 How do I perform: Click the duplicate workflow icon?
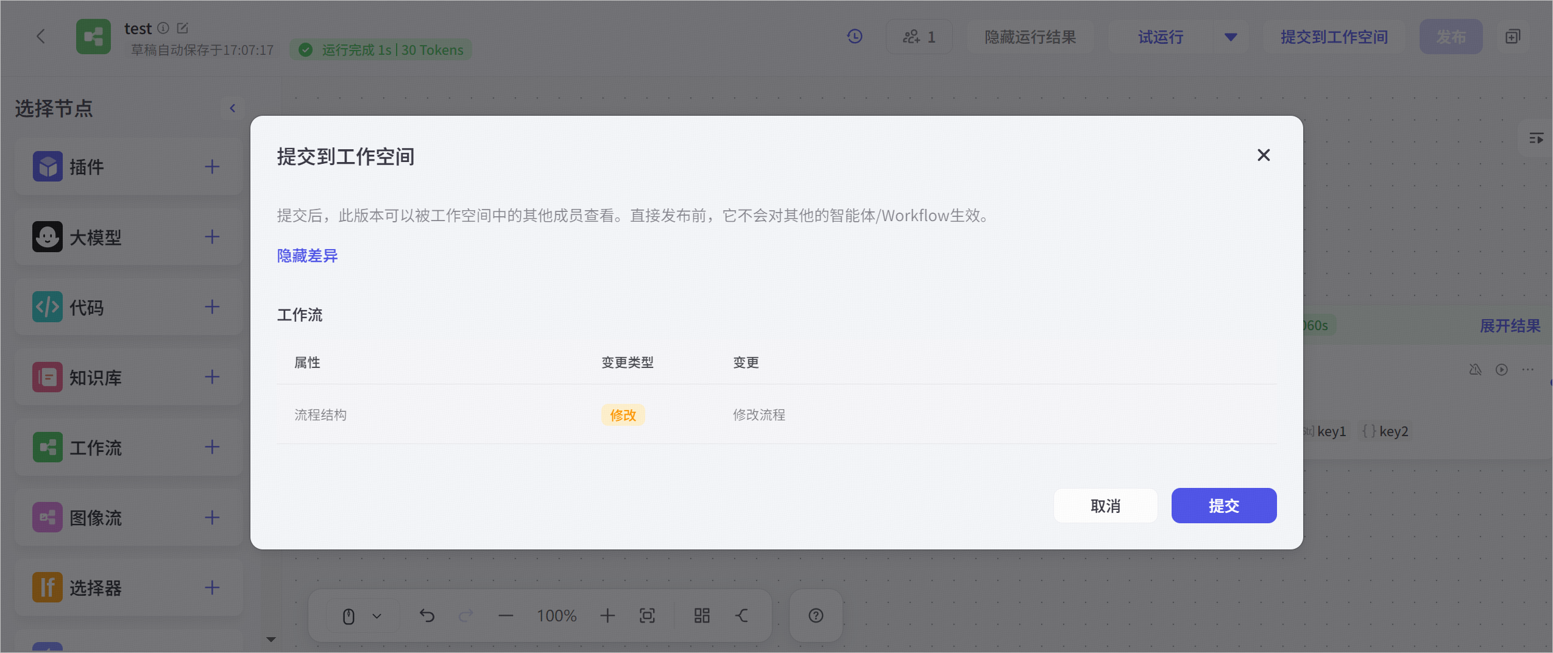coord(1513,37)
